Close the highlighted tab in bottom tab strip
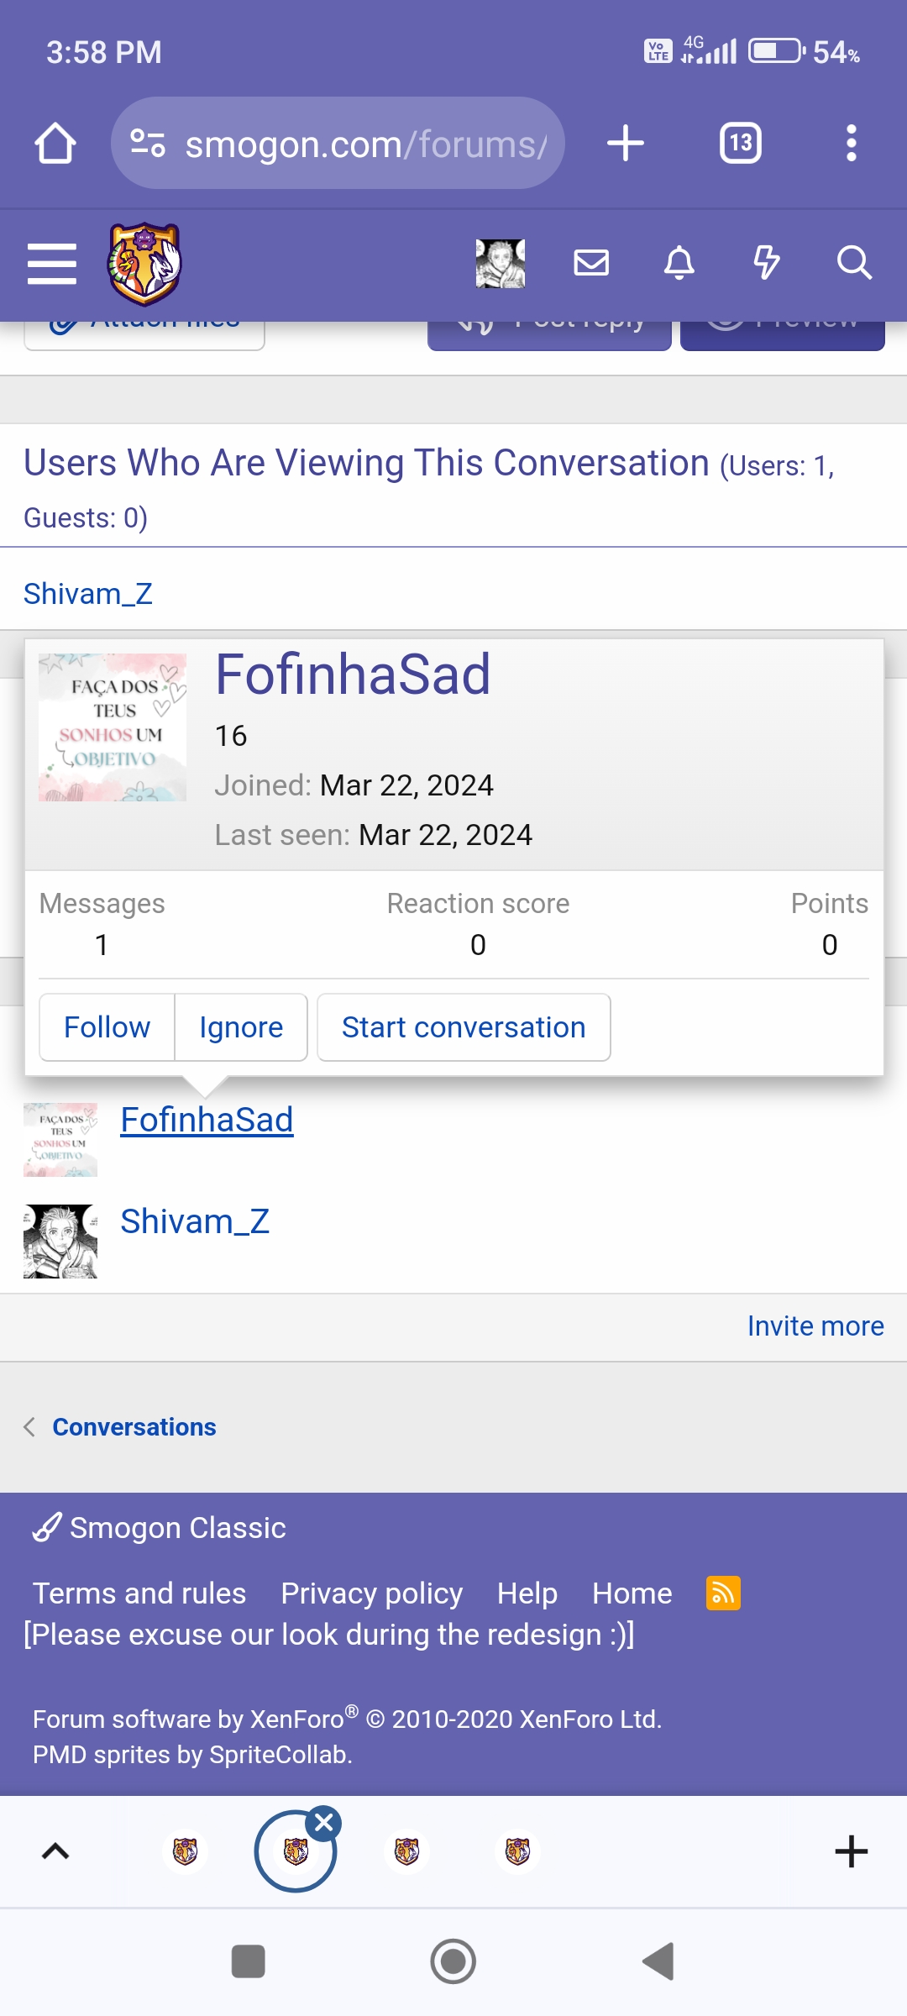This screenshot has width=907, height=2016. coord(324,1823)
